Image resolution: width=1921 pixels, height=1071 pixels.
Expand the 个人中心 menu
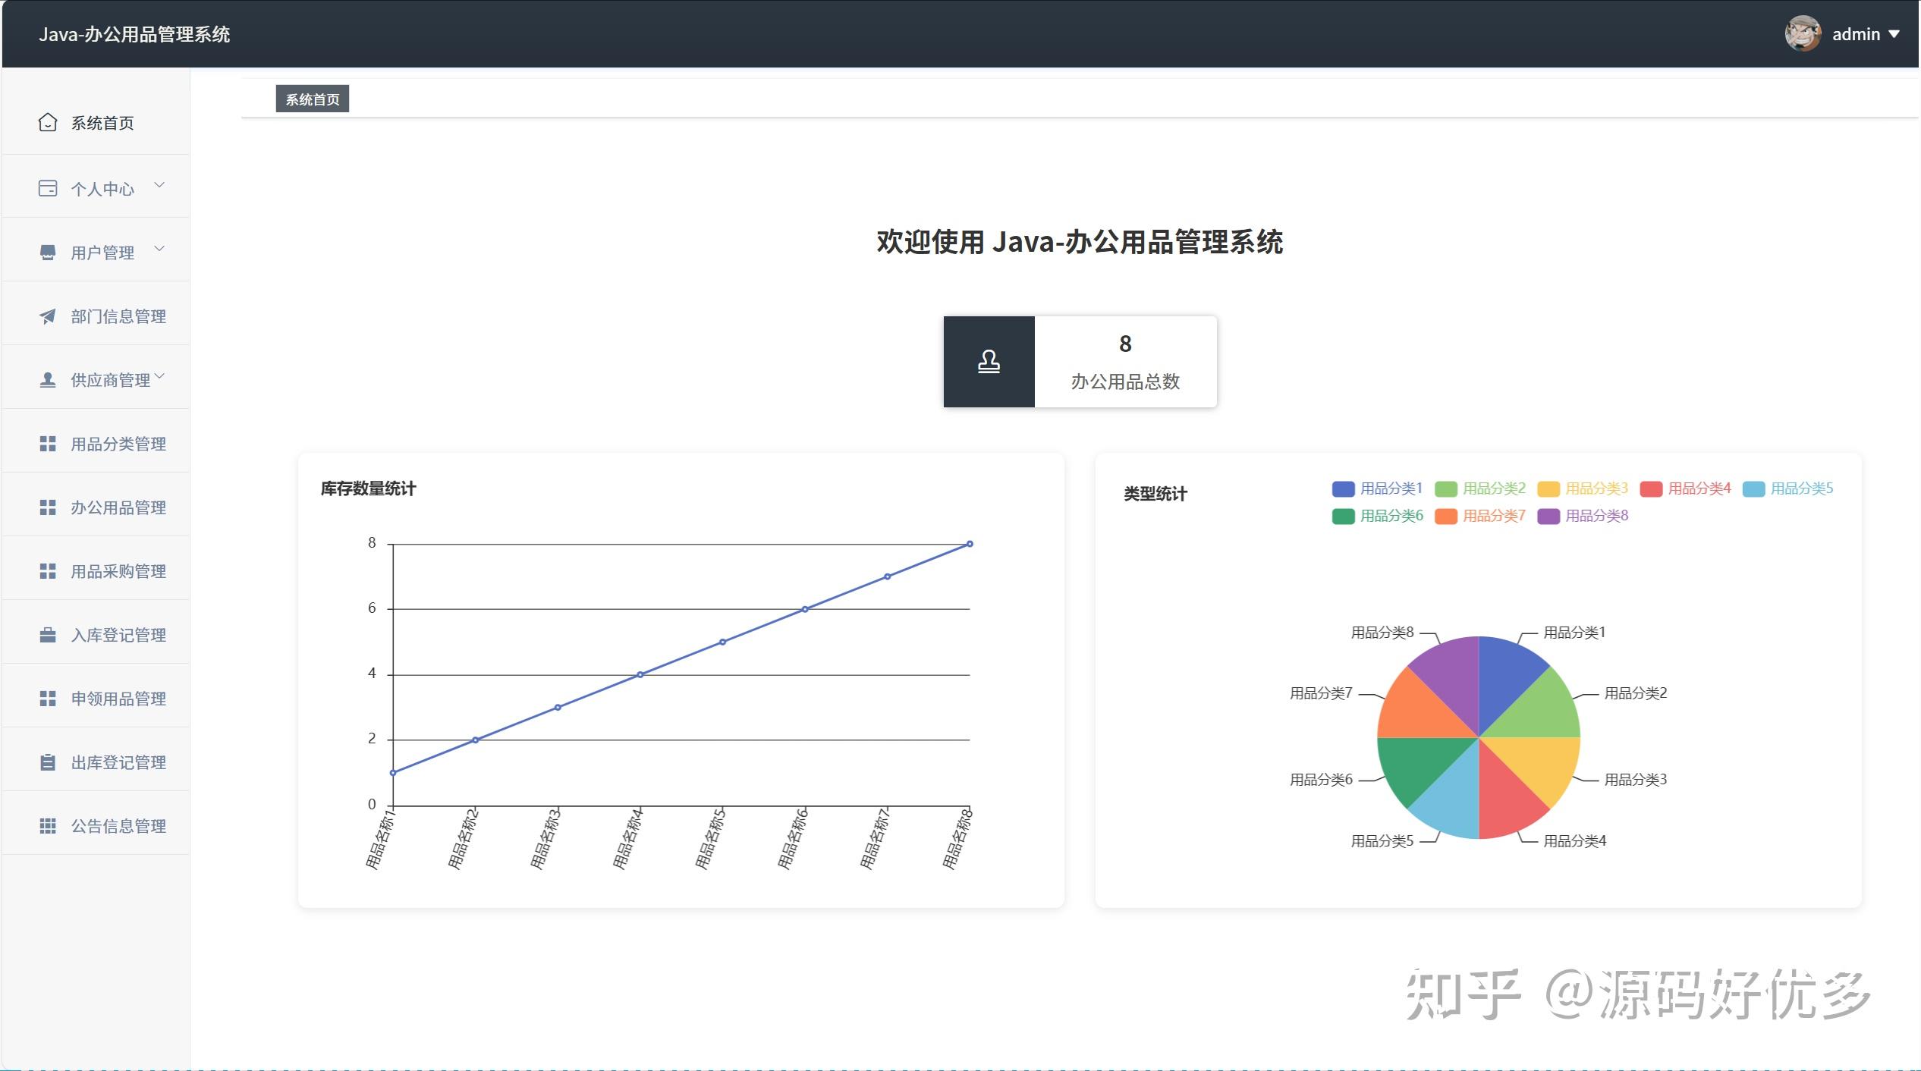click(x=102, y=187)
